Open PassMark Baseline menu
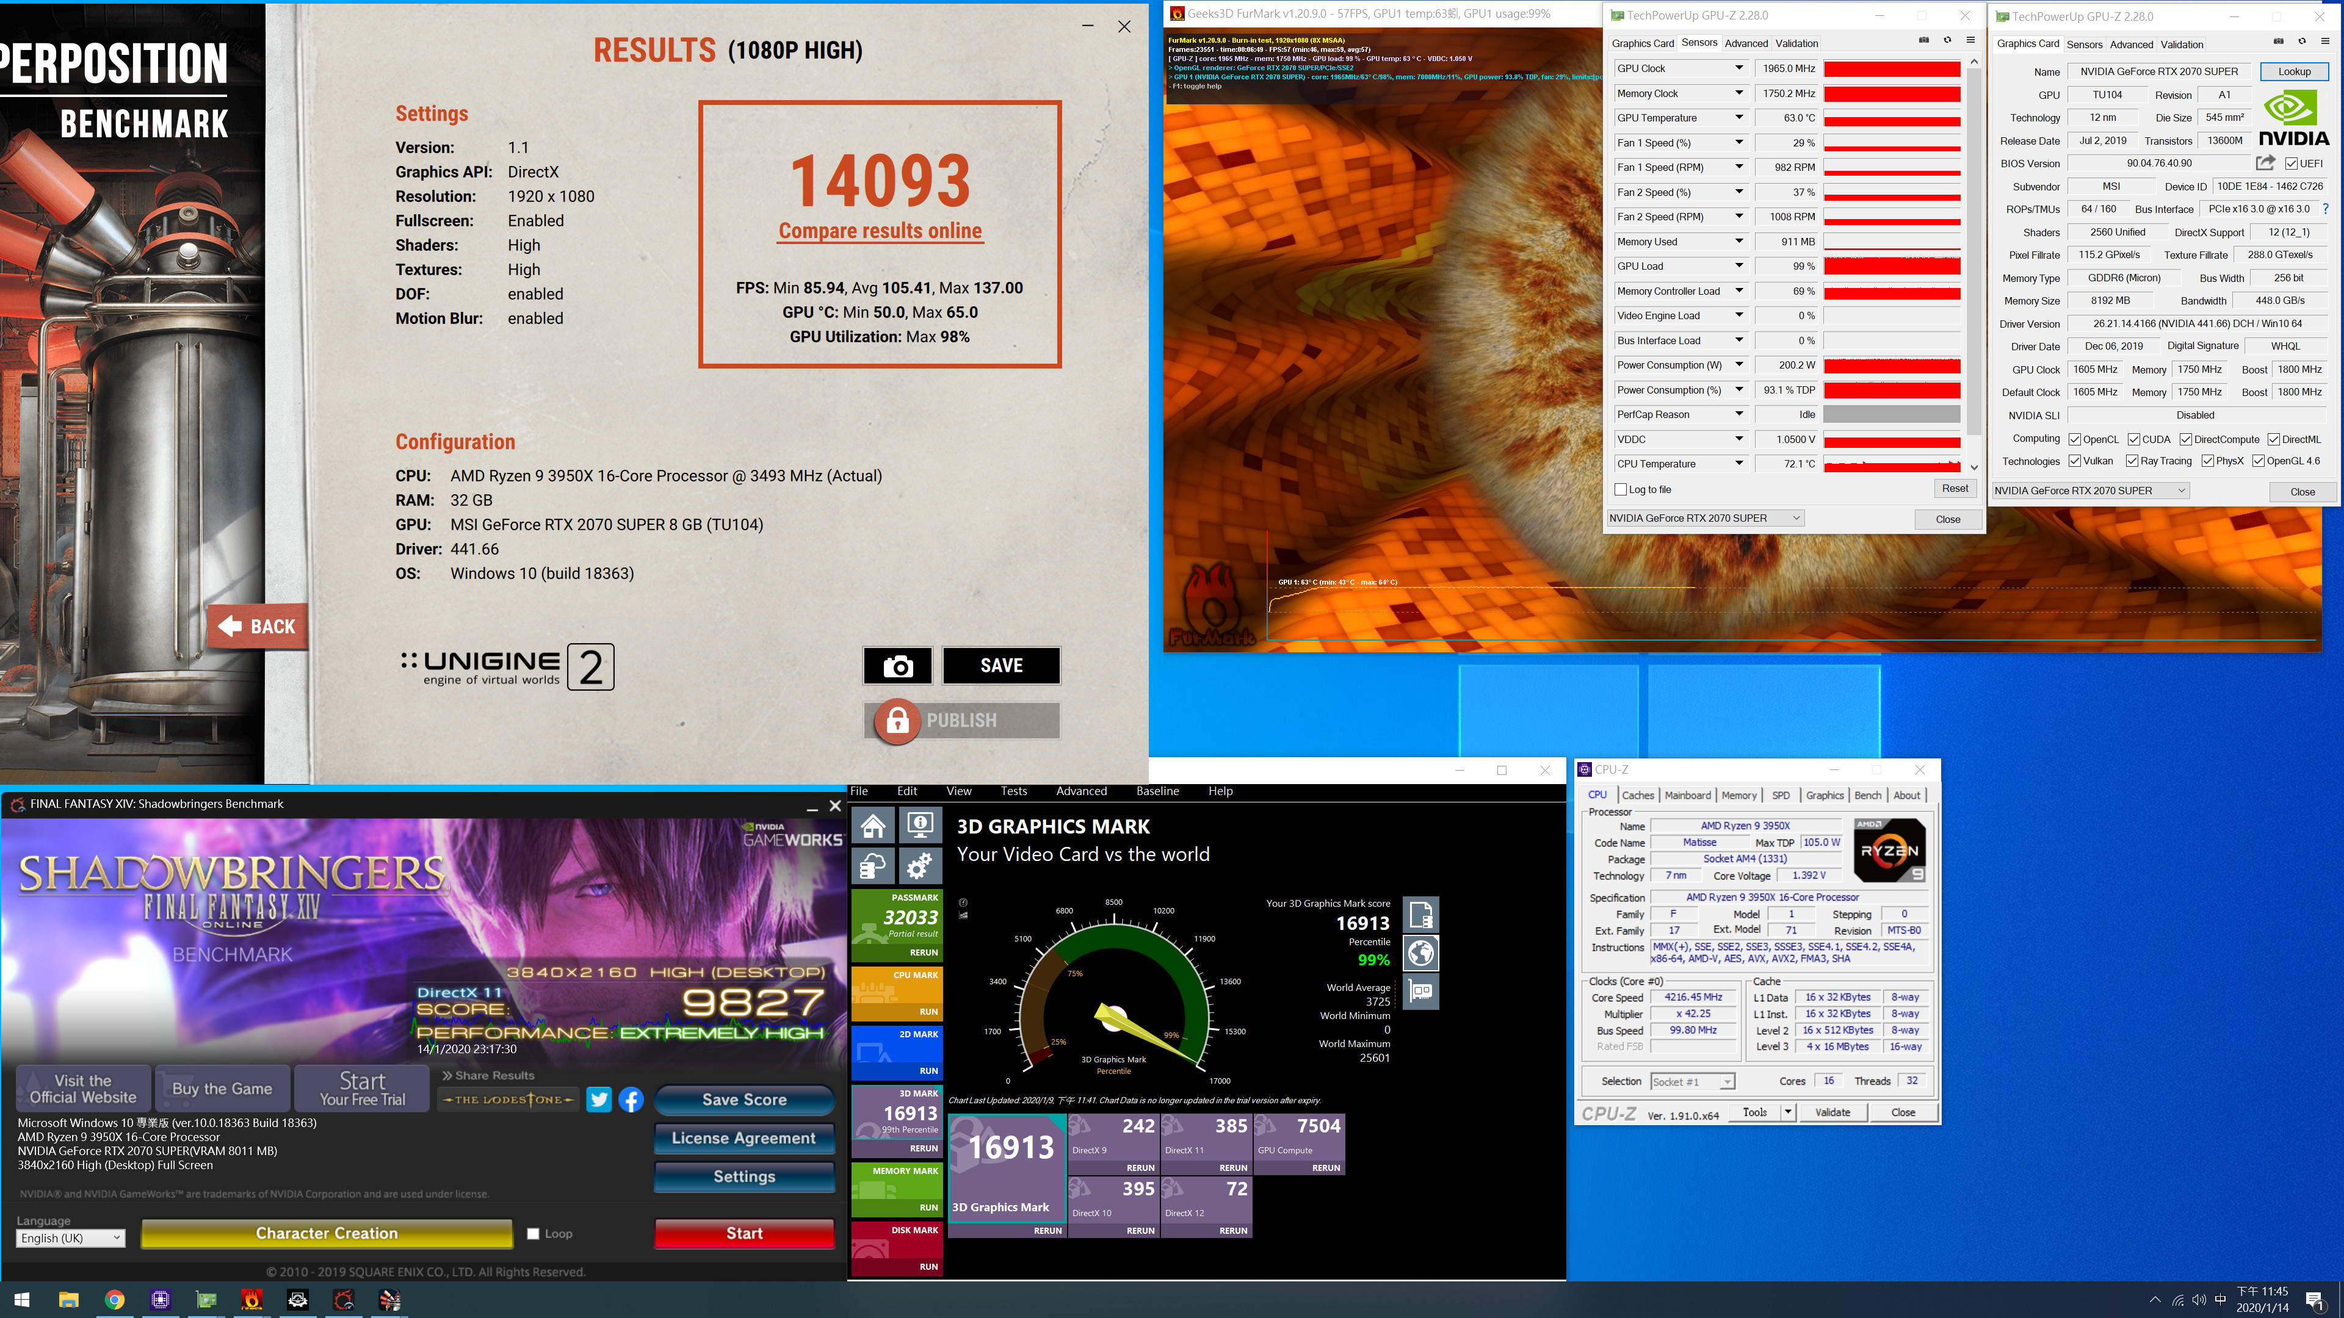The image size is (2344, 1318). (1157, 791)
